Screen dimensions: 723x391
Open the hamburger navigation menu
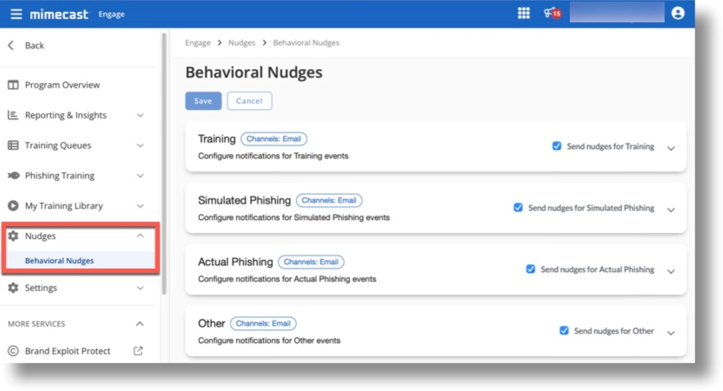point(16,14)
